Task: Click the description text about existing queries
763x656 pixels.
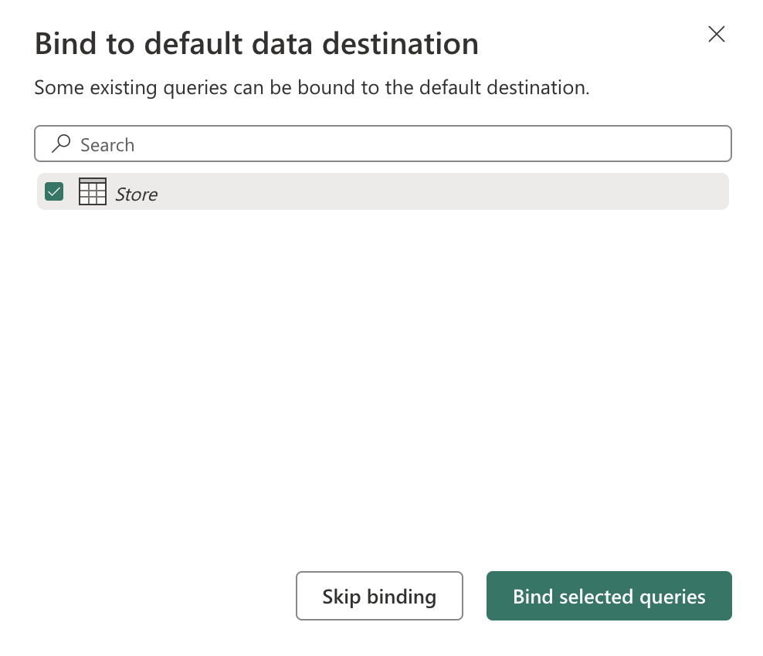Action: (x=311, y=88)
